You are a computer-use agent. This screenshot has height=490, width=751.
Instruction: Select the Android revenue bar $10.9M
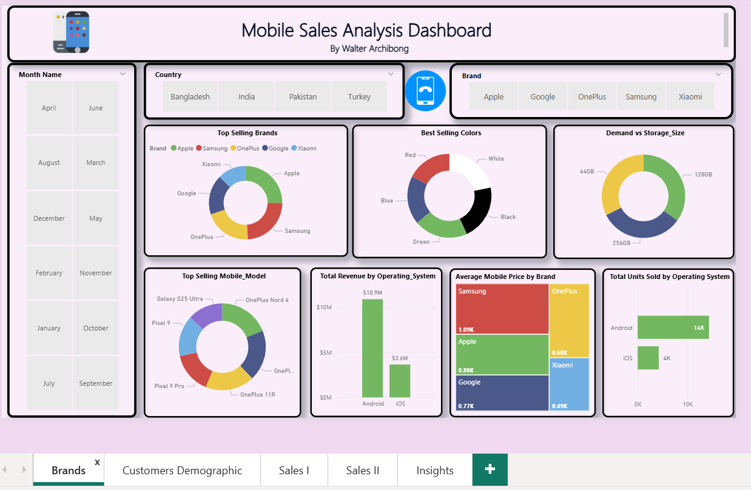click(372, 348)
